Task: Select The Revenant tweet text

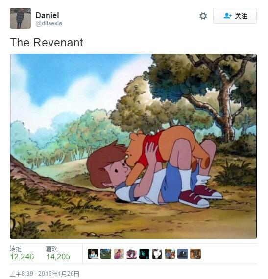Action: [x=47, y=43]
